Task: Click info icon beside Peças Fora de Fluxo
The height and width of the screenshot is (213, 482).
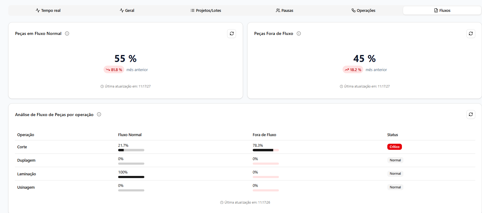Action: pos(299,33)
